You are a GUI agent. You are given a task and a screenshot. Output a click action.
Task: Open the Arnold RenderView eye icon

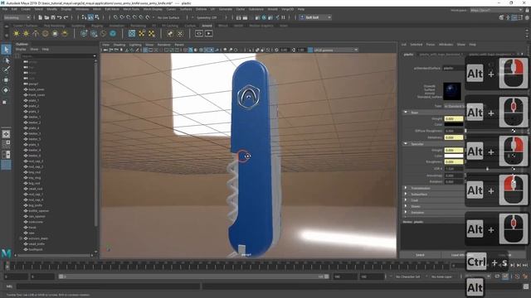199,33
